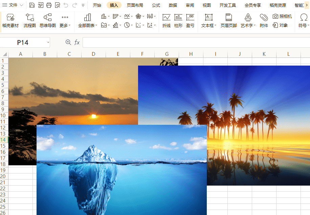Insert 盈亏 sparkline
Image resolution: width=310 pixels, height=215 pixels.
coord(190,21)
